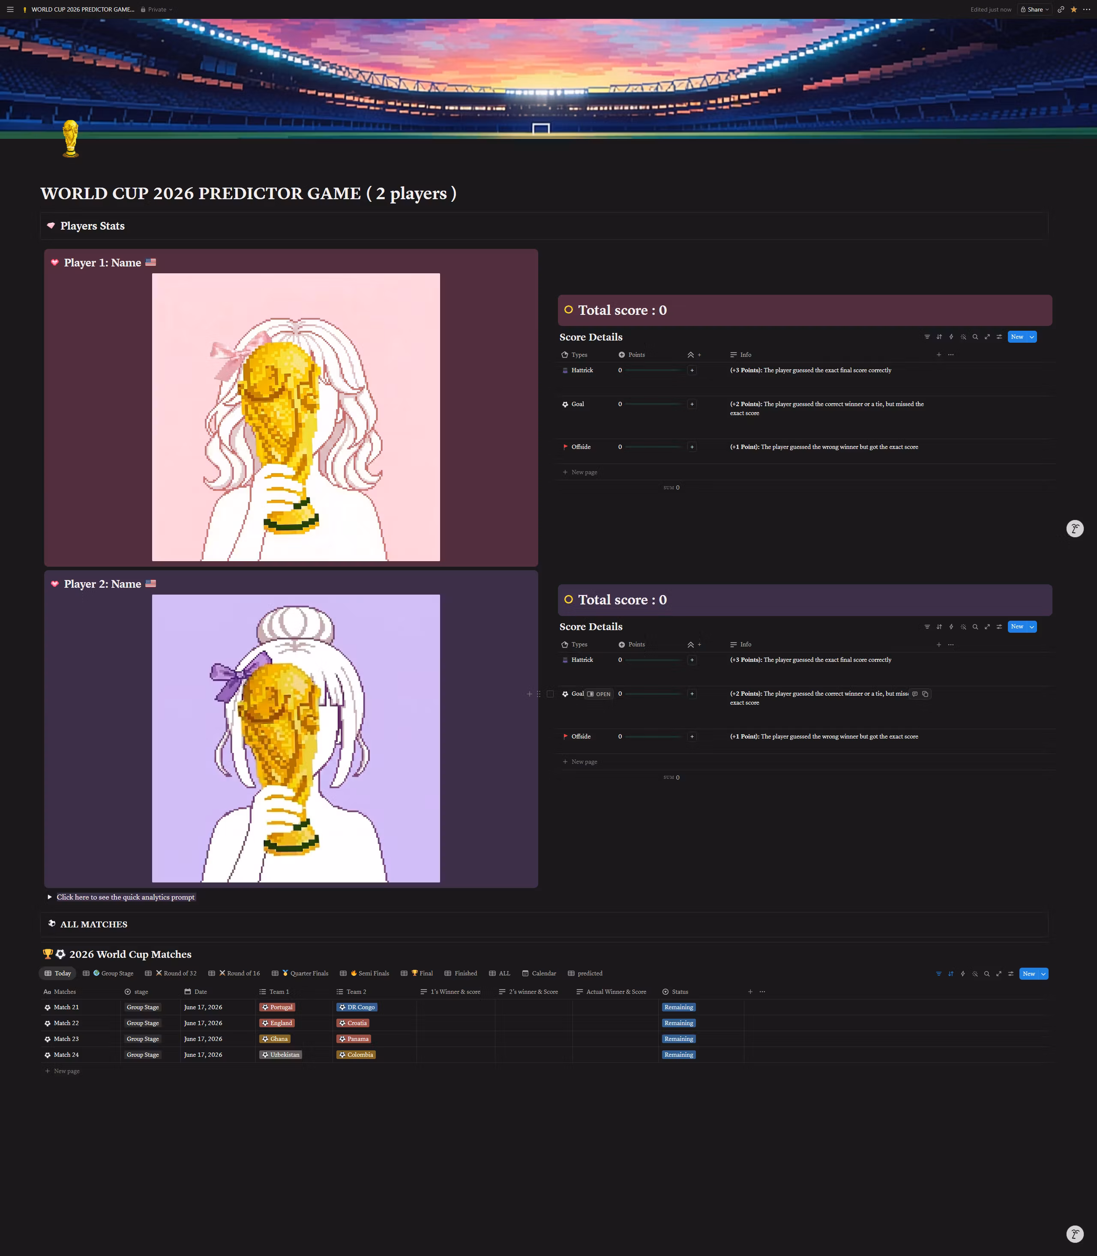Click Player 2 Offside points progress bar
This screenshot has height=1256, width=1097.
[x=653, y=736]
